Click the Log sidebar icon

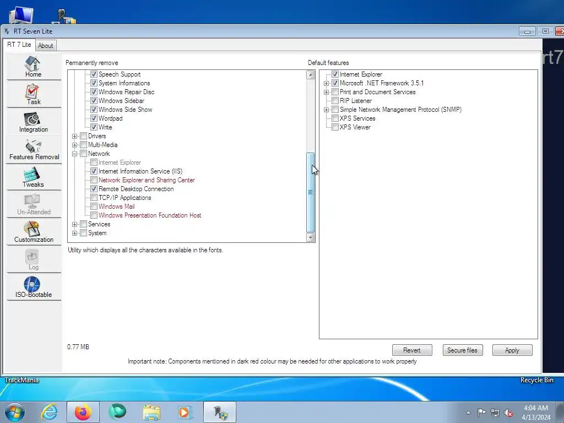point(33,260)
